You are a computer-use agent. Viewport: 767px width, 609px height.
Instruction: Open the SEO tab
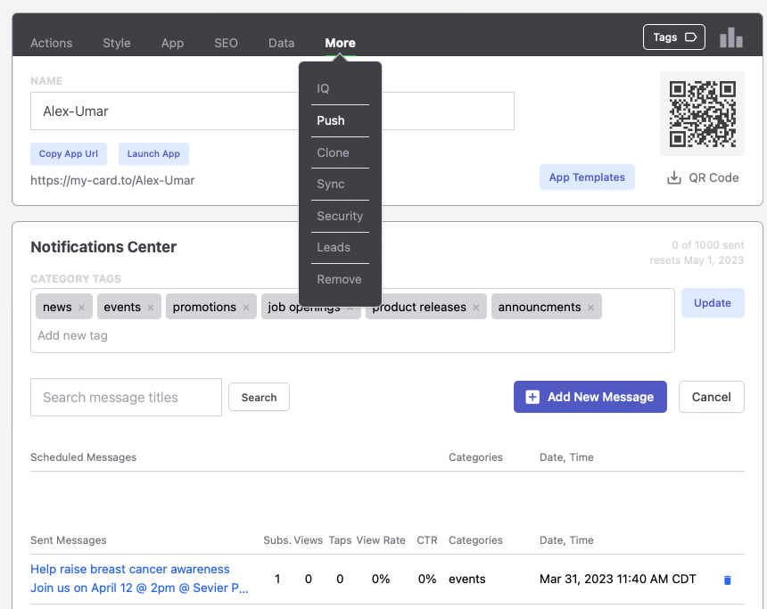tap(226, 43)
